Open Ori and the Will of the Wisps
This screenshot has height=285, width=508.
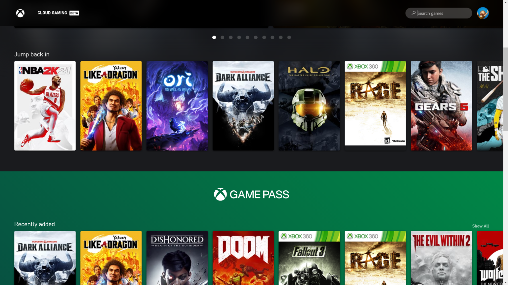[177, 105]
